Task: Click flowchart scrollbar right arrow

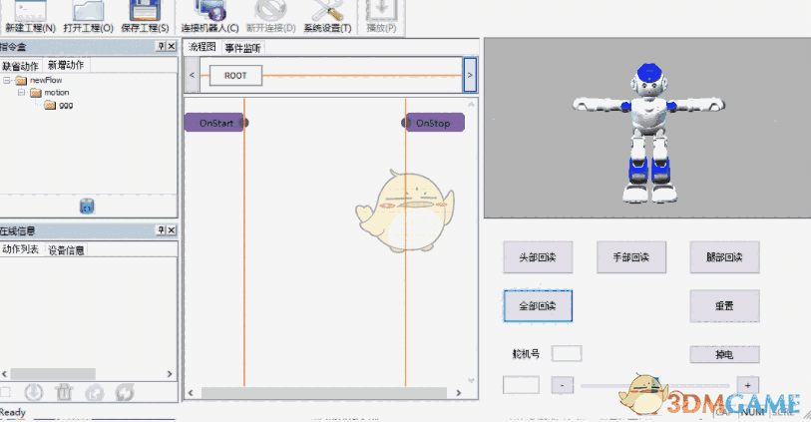Action: pyautogui.click(x=458, y=393)
